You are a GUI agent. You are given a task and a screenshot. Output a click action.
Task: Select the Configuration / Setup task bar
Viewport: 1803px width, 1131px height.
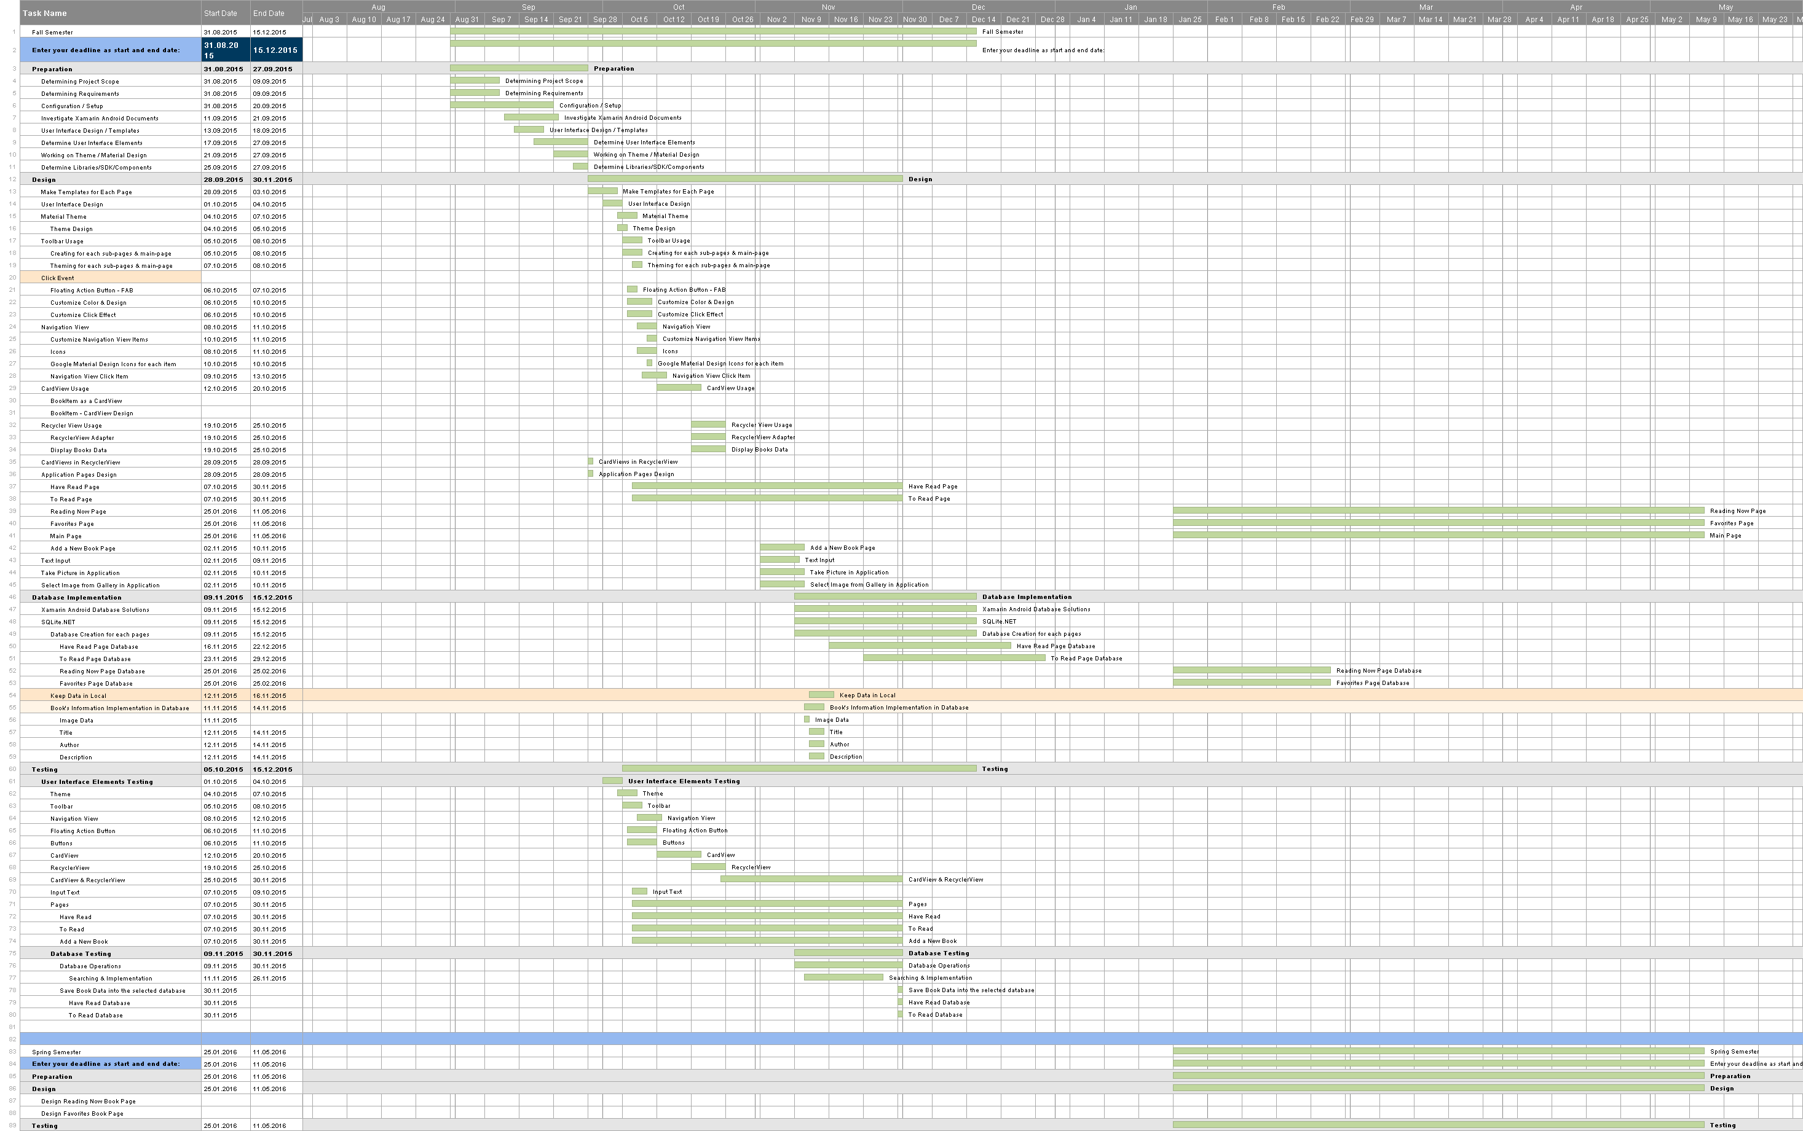[x=502, y=106]
